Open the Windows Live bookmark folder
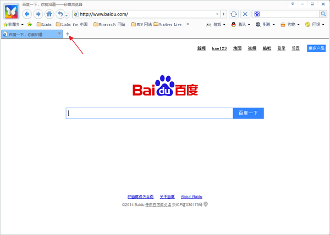330x235 pixels. pos(168,25)
